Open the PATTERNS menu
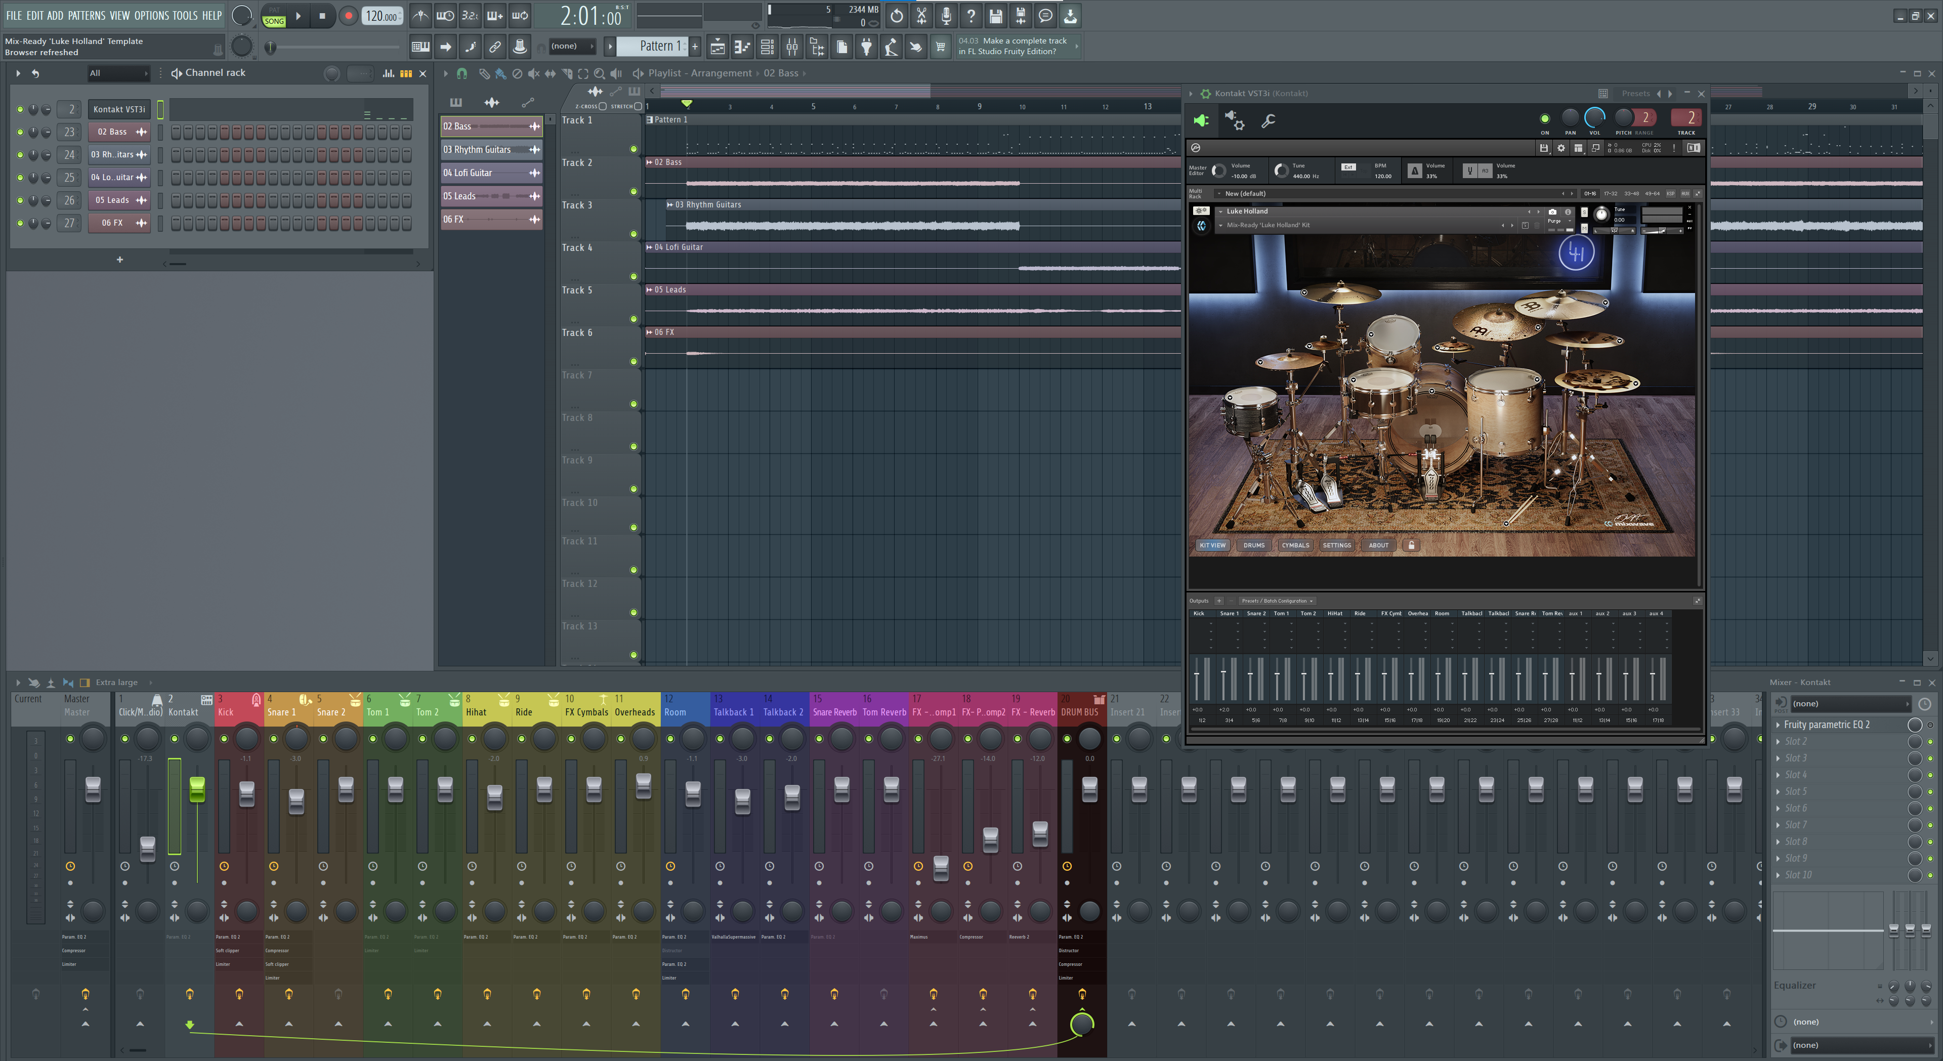This screenshot has height=1061, width=1943. click(86, 15)
